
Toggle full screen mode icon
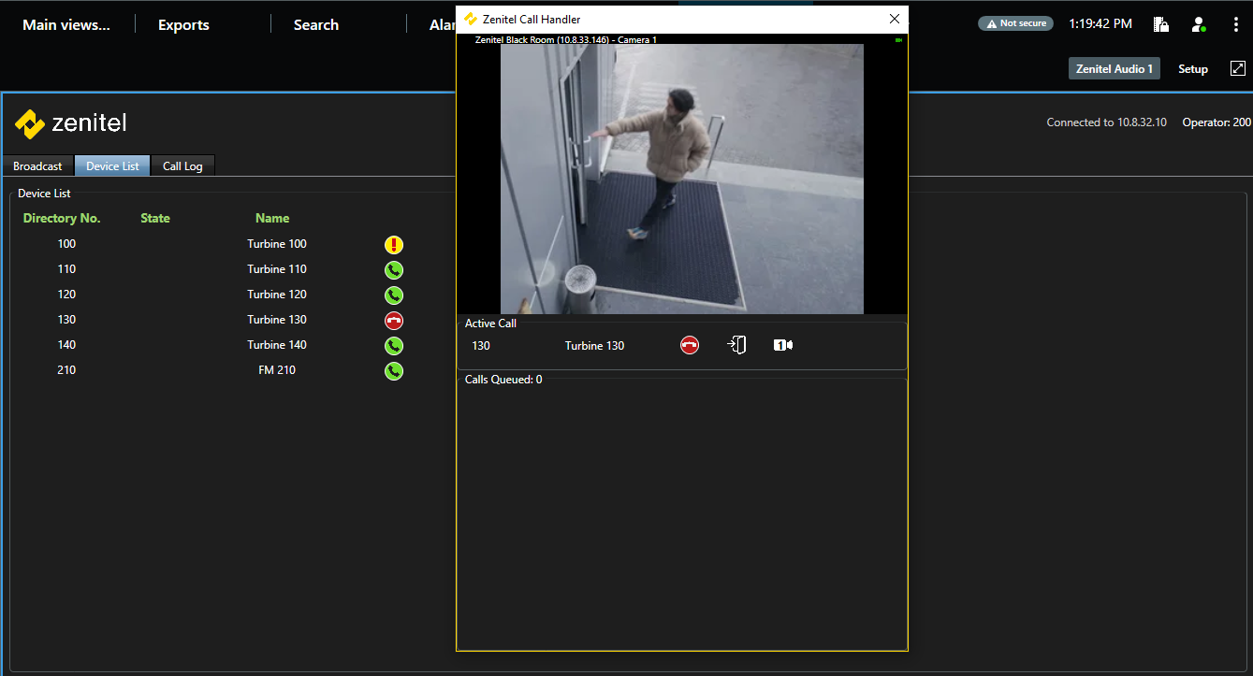click(1237, 68)
